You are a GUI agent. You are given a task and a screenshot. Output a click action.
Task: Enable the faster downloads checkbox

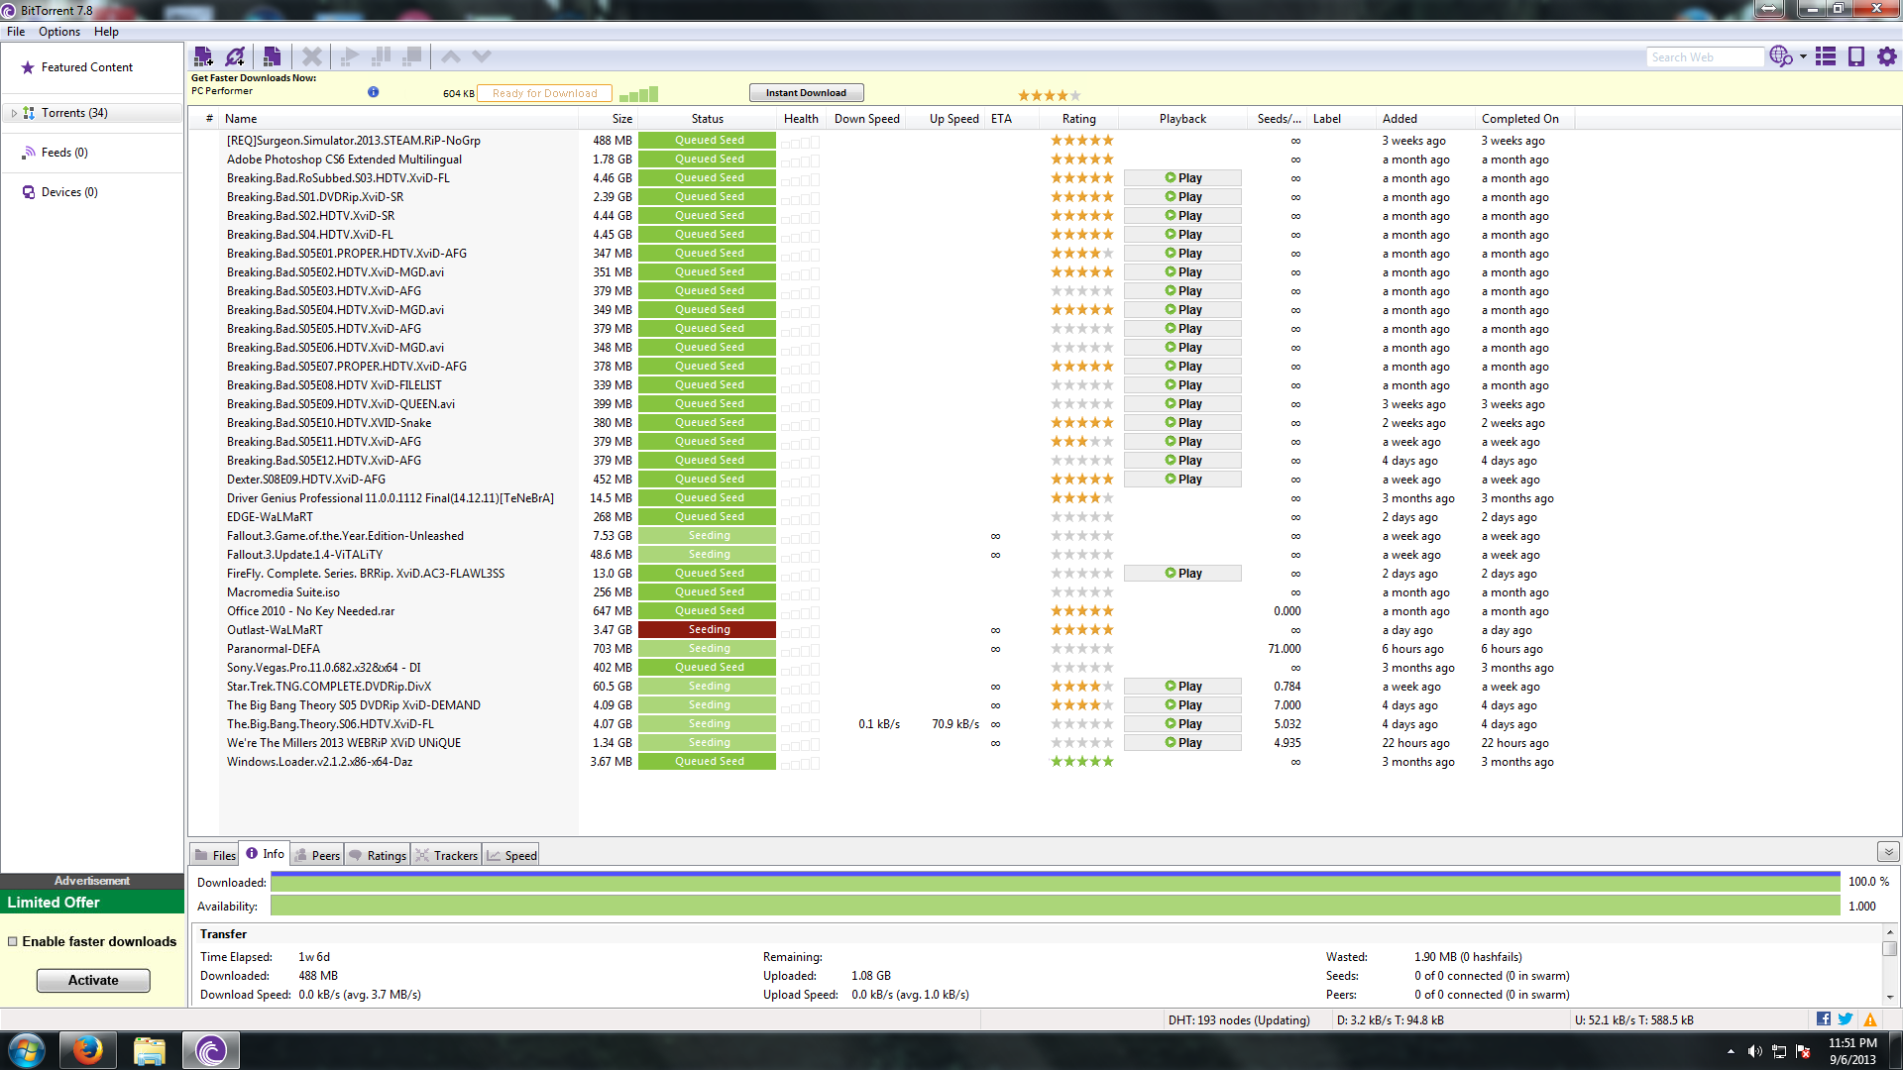tap(13, 942)
